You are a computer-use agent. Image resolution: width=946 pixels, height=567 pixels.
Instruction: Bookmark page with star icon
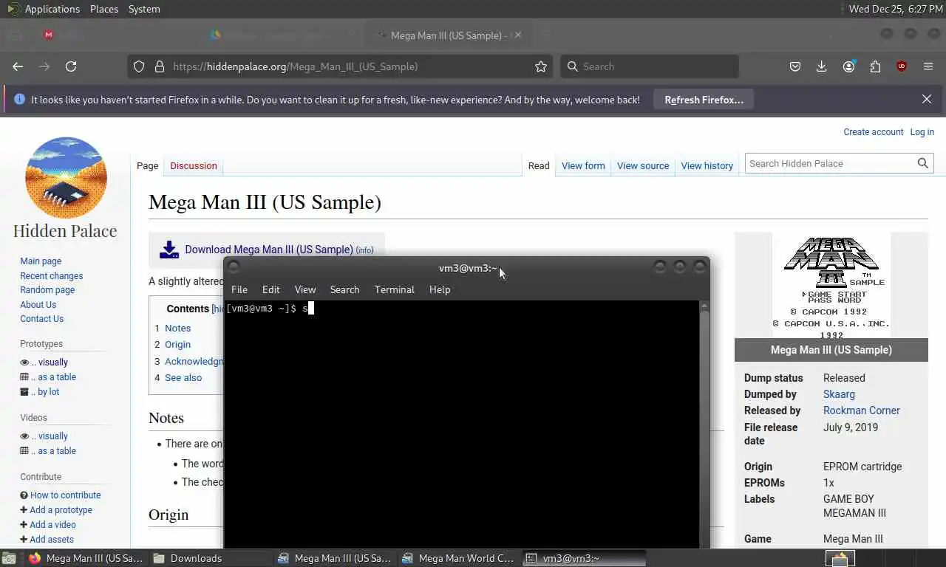pos(541,66)
